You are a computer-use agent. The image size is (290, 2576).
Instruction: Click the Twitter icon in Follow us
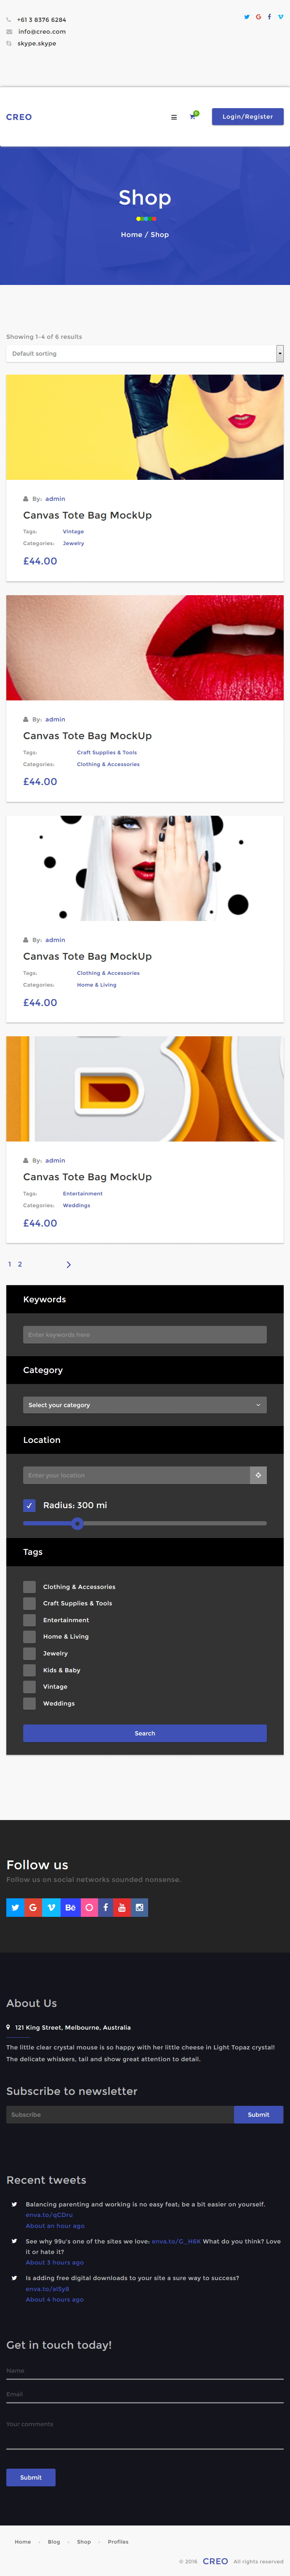(15, 1907)
